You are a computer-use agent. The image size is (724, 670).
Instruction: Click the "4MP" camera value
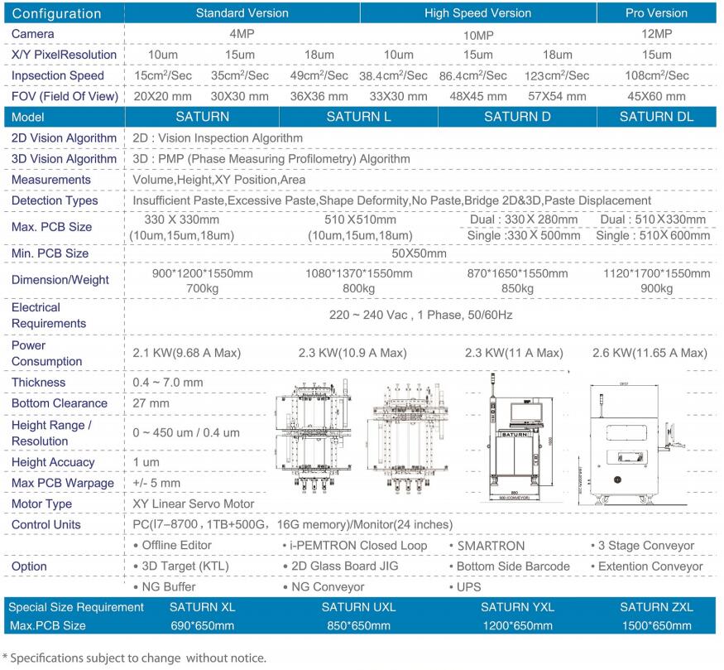click(x=242, y=34)
